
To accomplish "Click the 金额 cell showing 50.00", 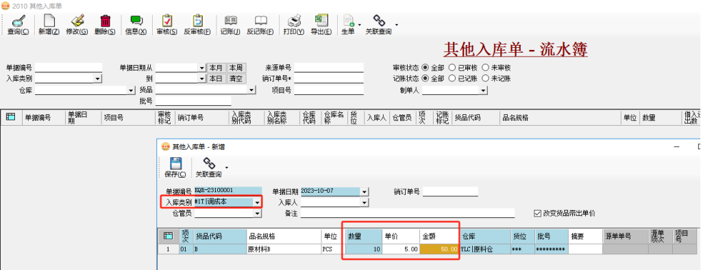I will pos(439,249).
